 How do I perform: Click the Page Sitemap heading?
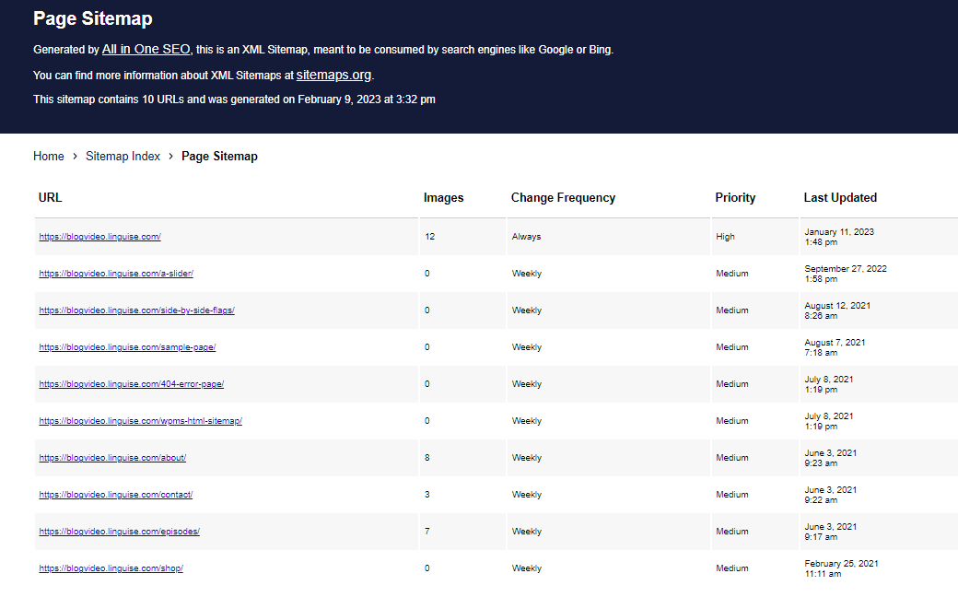(93, 18)
